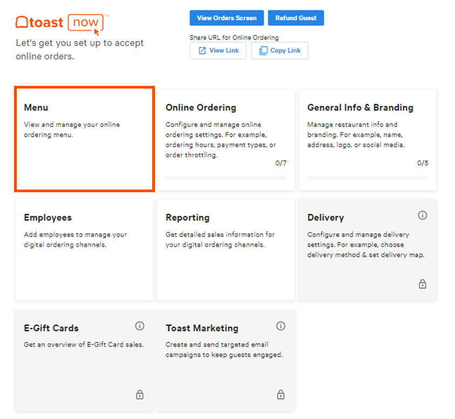Image resolution: width=455 pixels, height=419 pixels.
Task: Click the Online Ordering progress bar
Action: point(226,178)
